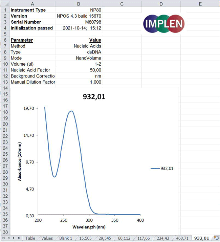
Task: Select column E header
Action: [x=200, y=4]
